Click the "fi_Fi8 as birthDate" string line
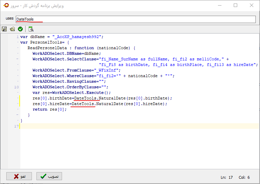 pyautogui.click(x=178, y=65)
